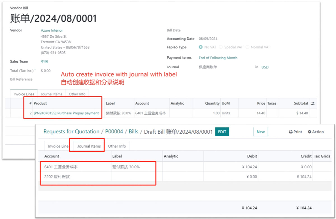
Task: Open the USD currency link
Action: point(265,67)
